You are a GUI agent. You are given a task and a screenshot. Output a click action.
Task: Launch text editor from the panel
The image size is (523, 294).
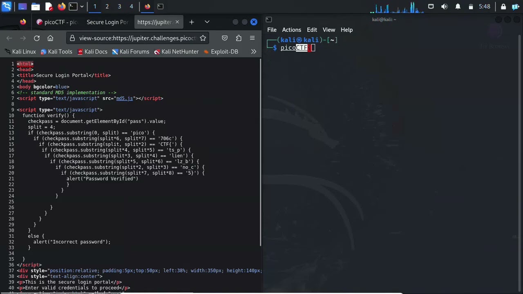pyautogui.click(x=49, y=7)
